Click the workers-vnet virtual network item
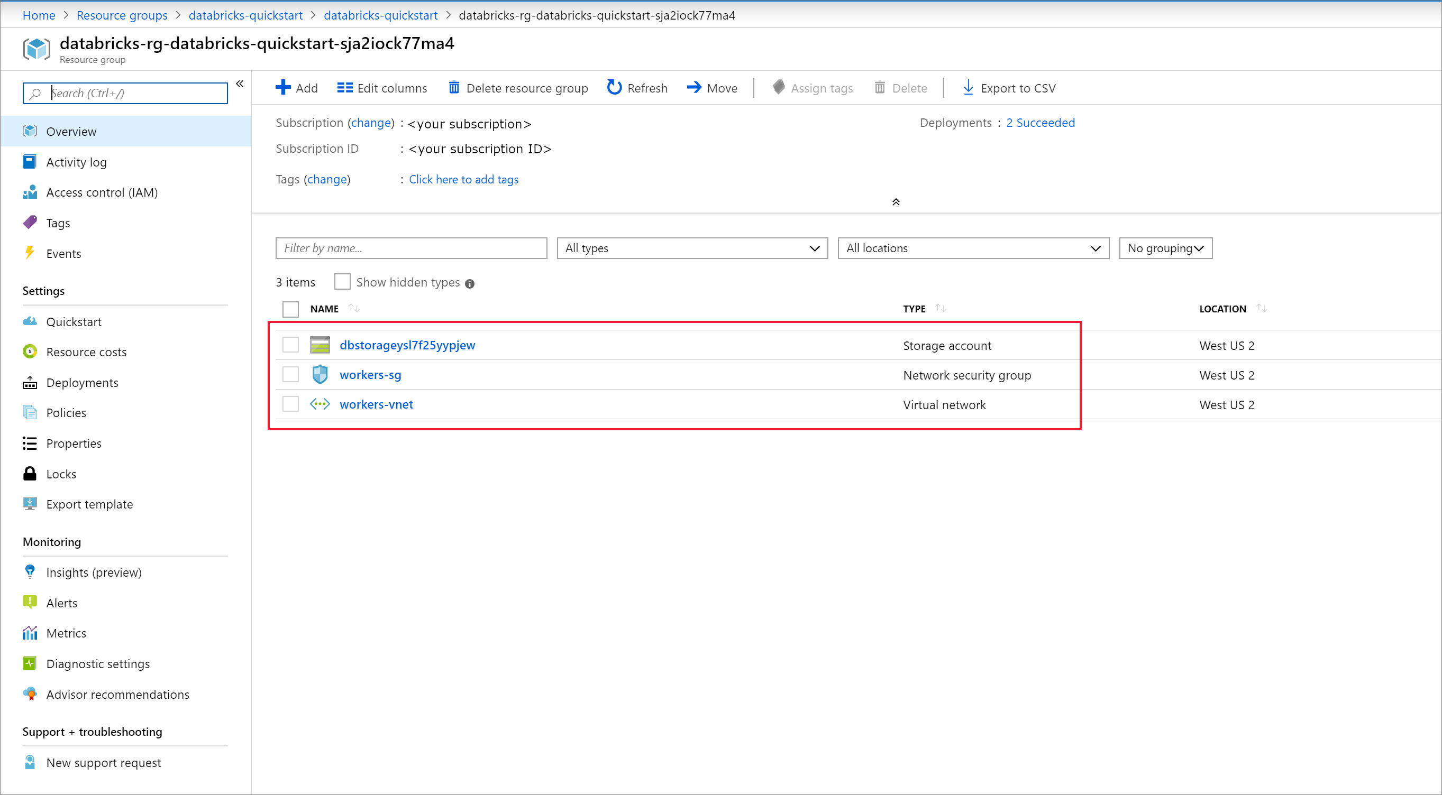1442x795 pixels. point(375,403)
